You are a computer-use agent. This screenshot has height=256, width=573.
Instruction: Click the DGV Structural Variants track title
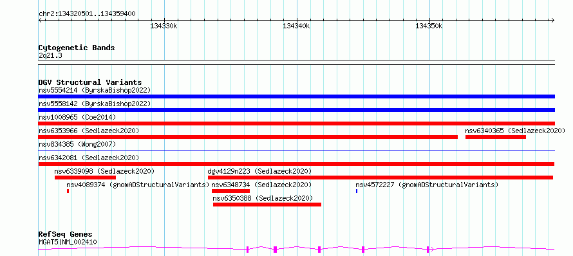point(90,82)
